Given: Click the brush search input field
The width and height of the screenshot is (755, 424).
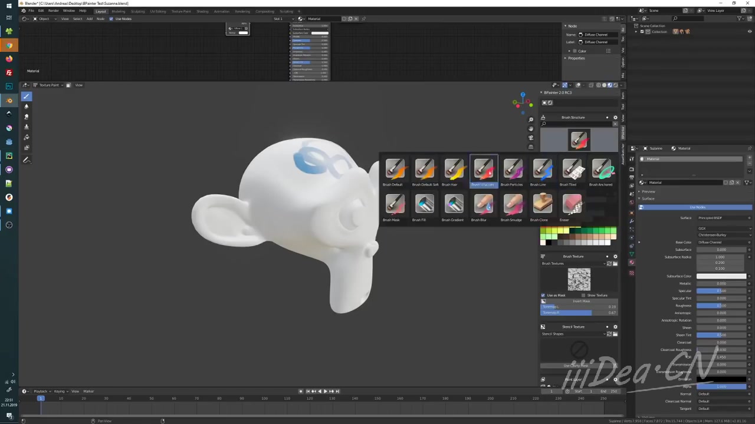Looking at the screenshot, I should pyautogui.click(x=576, y=124).
